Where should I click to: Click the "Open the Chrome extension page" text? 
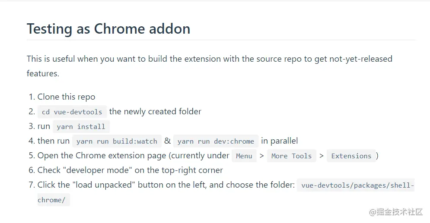102,156
